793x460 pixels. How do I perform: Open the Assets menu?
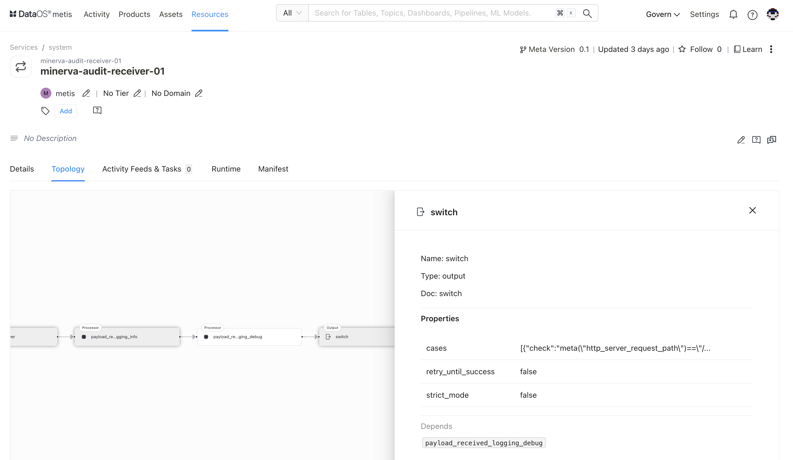click(171, 14)
